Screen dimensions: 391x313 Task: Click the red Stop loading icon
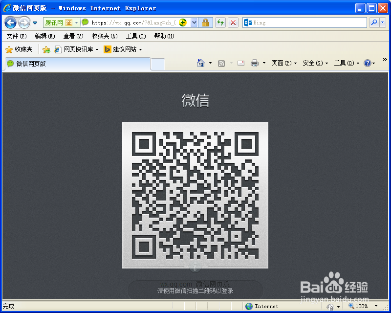(233, 22)
